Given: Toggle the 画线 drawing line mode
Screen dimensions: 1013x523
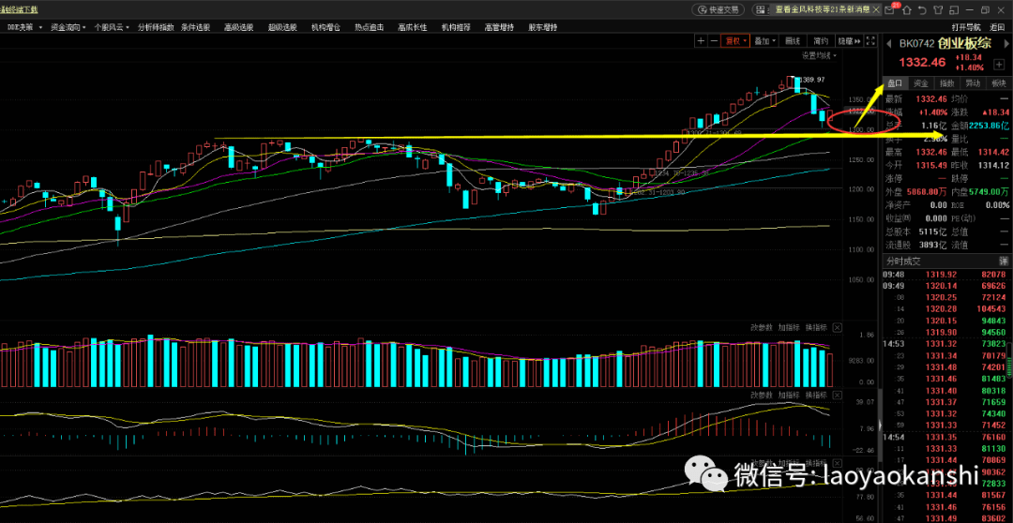Looking at the screenshot, I should click(x=793, y=40).
